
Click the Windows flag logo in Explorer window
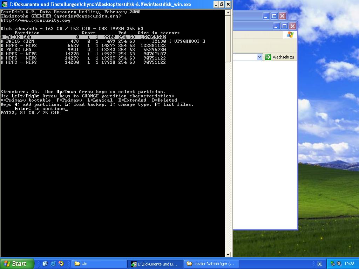(x=290, y=35)
